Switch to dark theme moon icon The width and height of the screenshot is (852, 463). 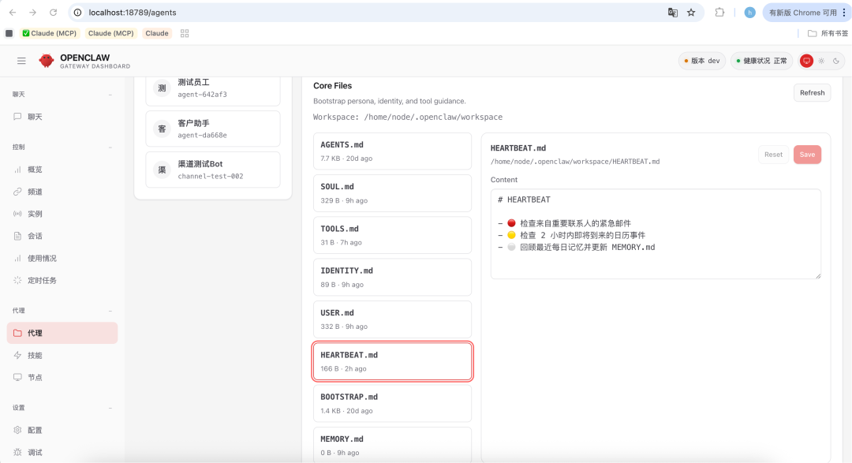836,61
